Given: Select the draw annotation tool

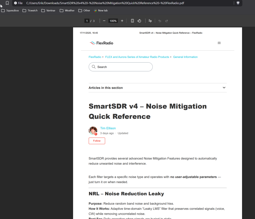Looking at the screenshot, I should pyautogui.click(x=150, y=21).
